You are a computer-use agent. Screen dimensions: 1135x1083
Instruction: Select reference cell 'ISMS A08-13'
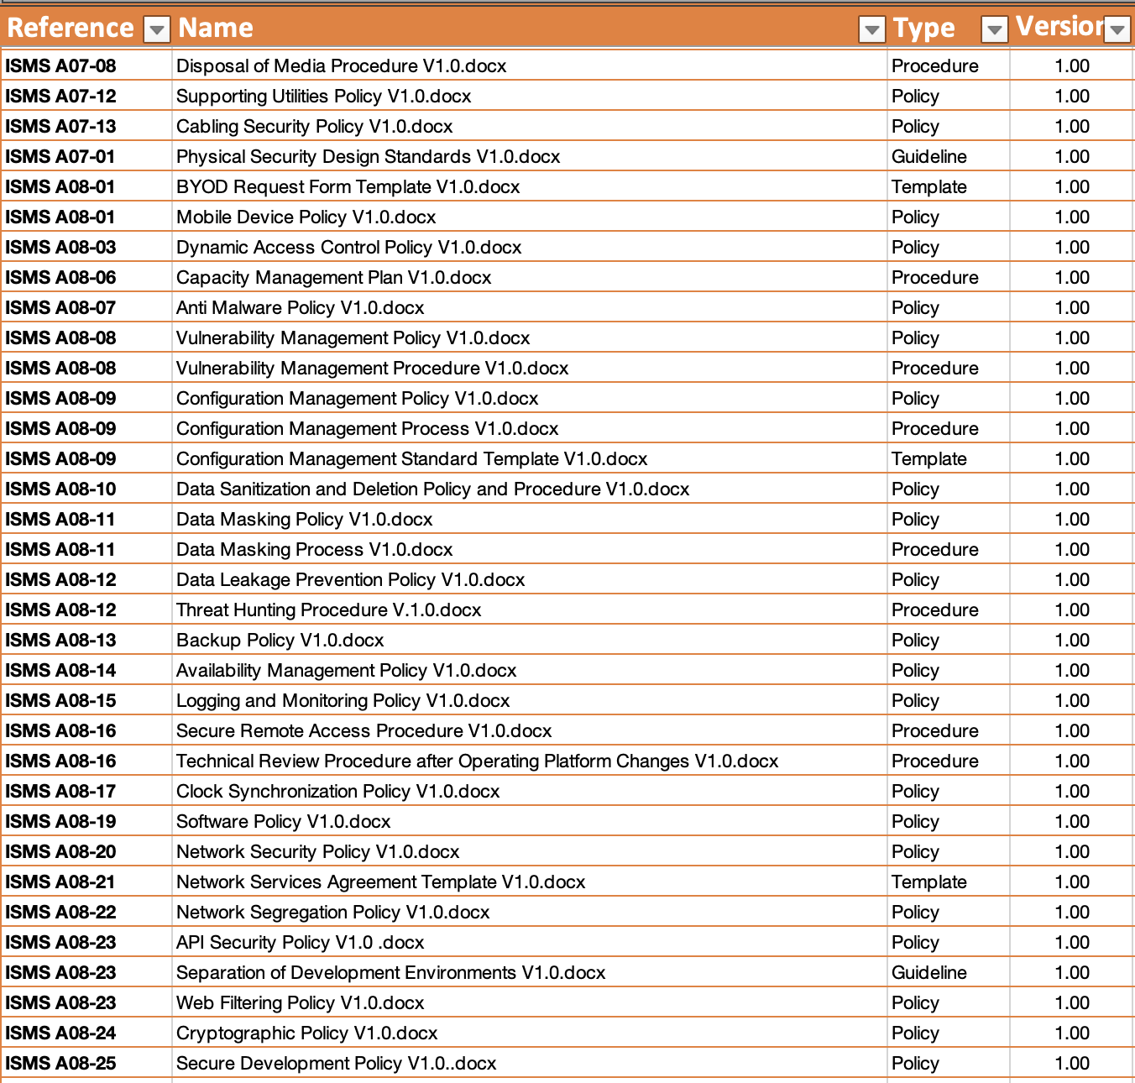coord(86,640)
